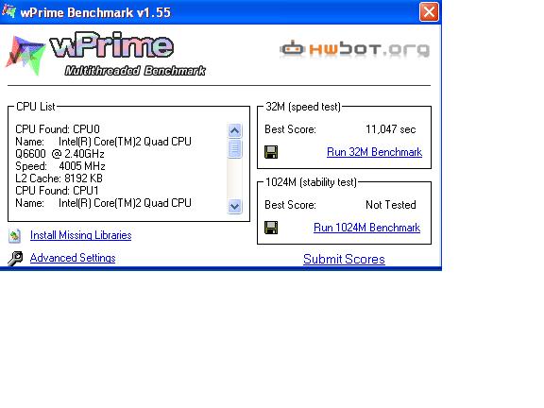This screenshot has height=408, width=544.
Task: Open Submit Scores link
Action: (344, 259)
